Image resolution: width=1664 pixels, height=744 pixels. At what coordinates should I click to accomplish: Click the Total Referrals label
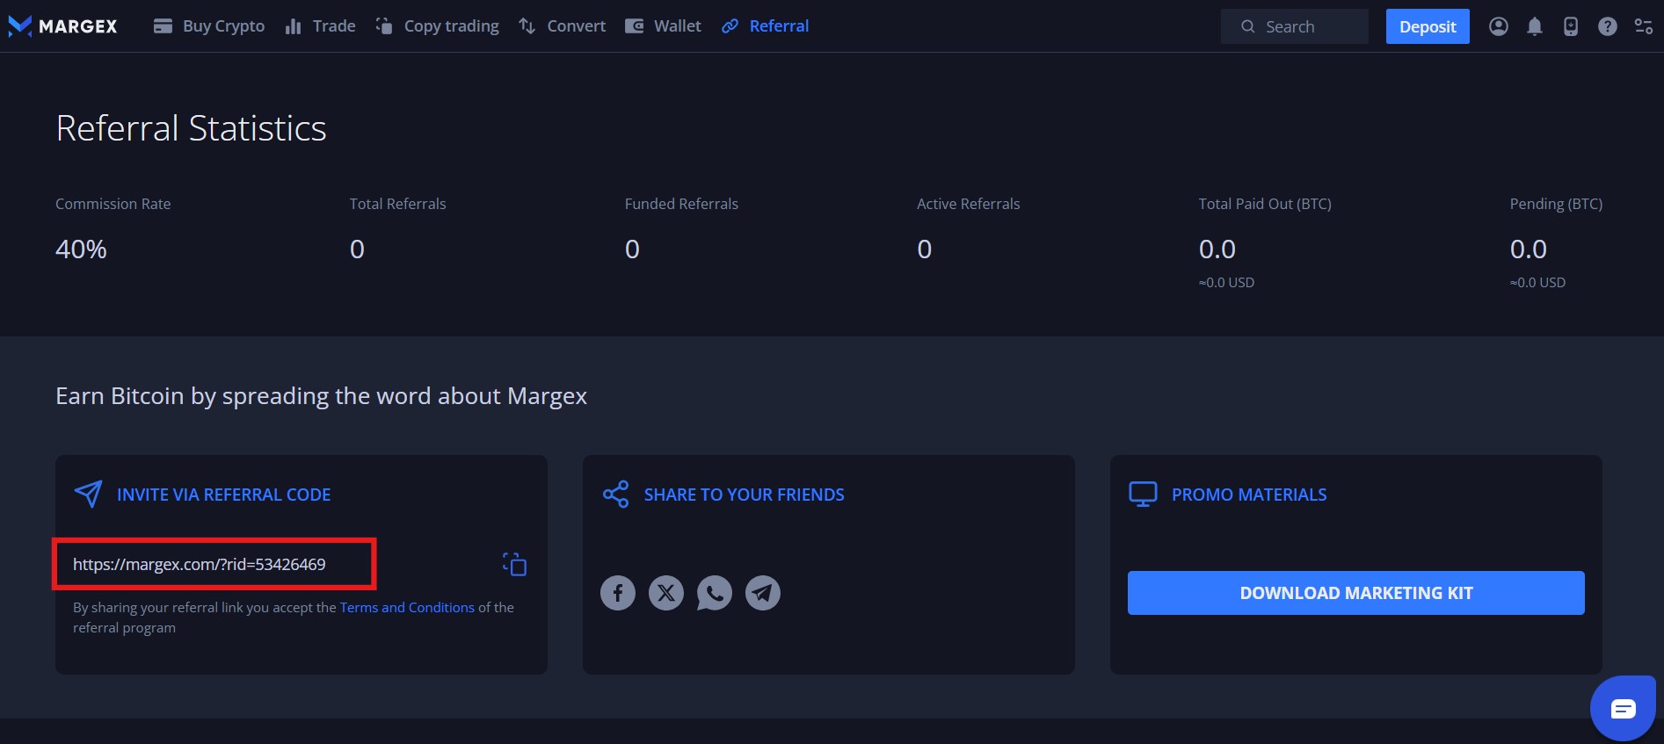[398, 204]
